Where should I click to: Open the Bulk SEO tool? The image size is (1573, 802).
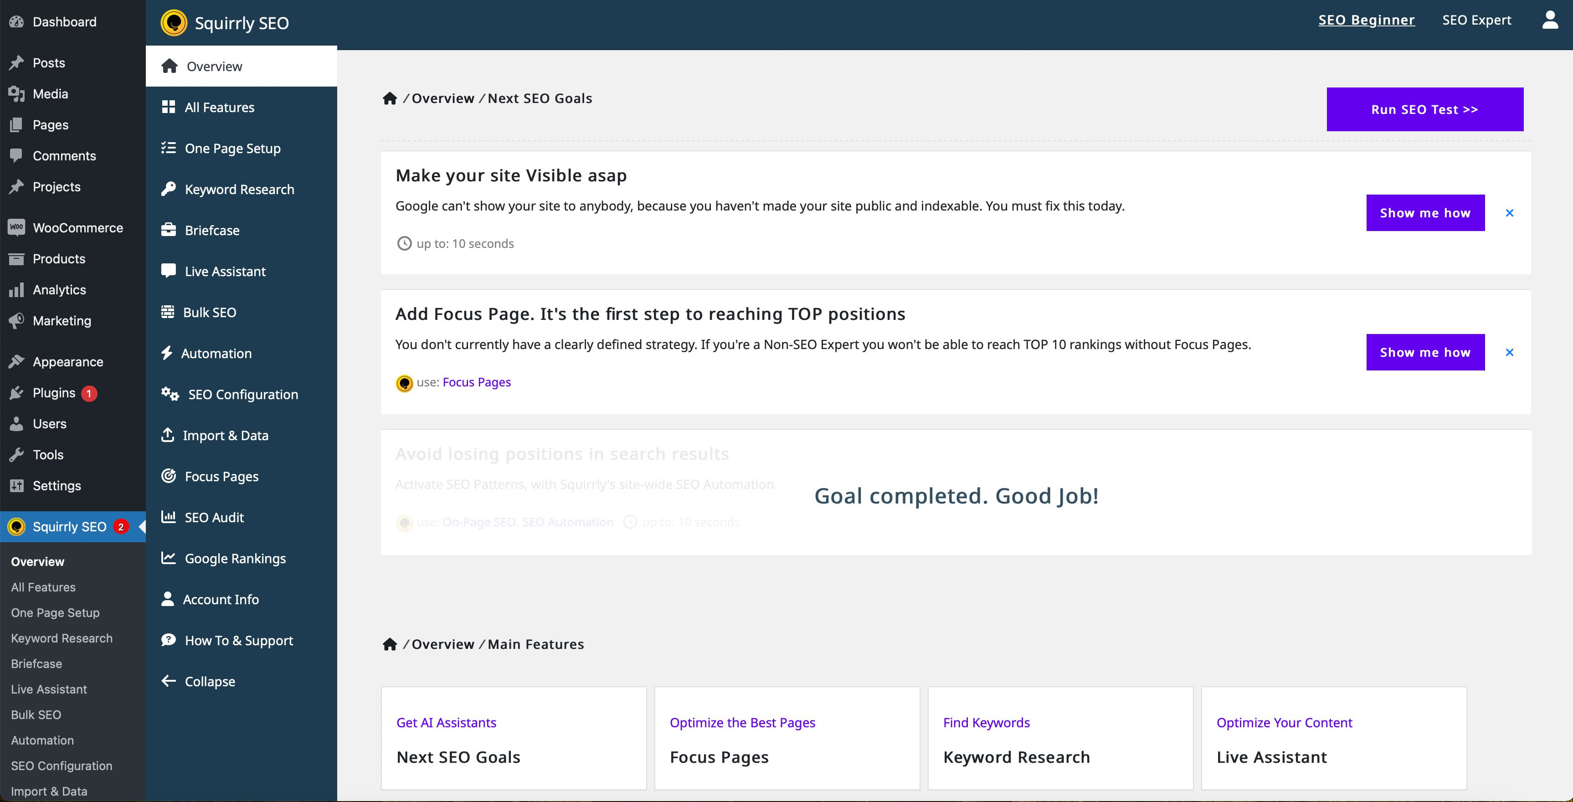click(x=210, y=312)
